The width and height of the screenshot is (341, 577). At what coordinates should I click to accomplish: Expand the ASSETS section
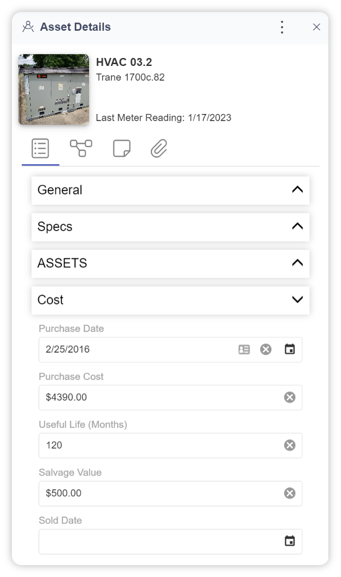pos(170,264)
